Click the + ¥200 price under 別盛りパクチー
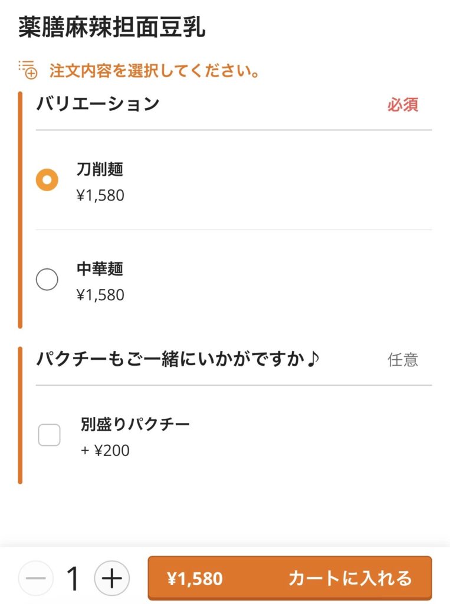Screen dimensions: 450x604 [105, 451]
